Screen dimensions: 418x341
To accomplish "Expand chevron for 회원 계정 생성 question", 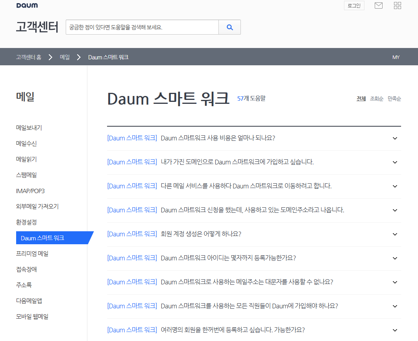I will tap(395, 234).
